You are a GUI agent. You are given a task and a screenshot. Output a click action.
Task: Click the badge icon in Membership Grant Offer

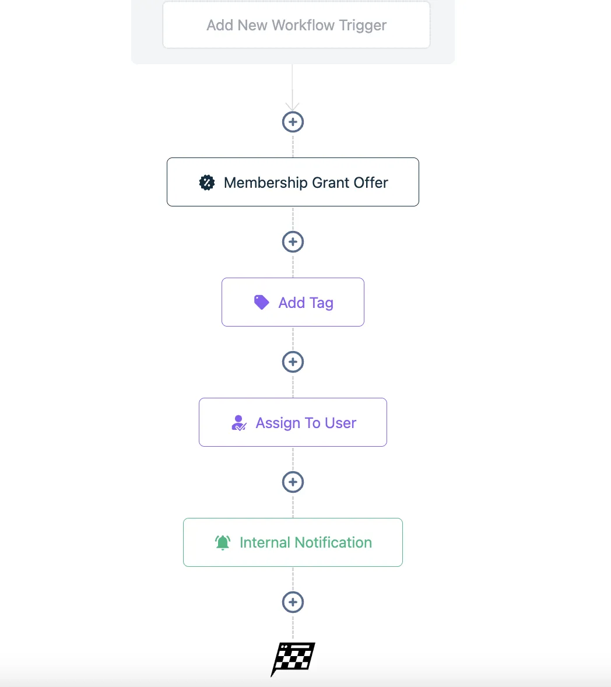[207, 183]
